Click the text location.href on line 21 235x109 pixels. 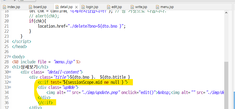[52, 26]
